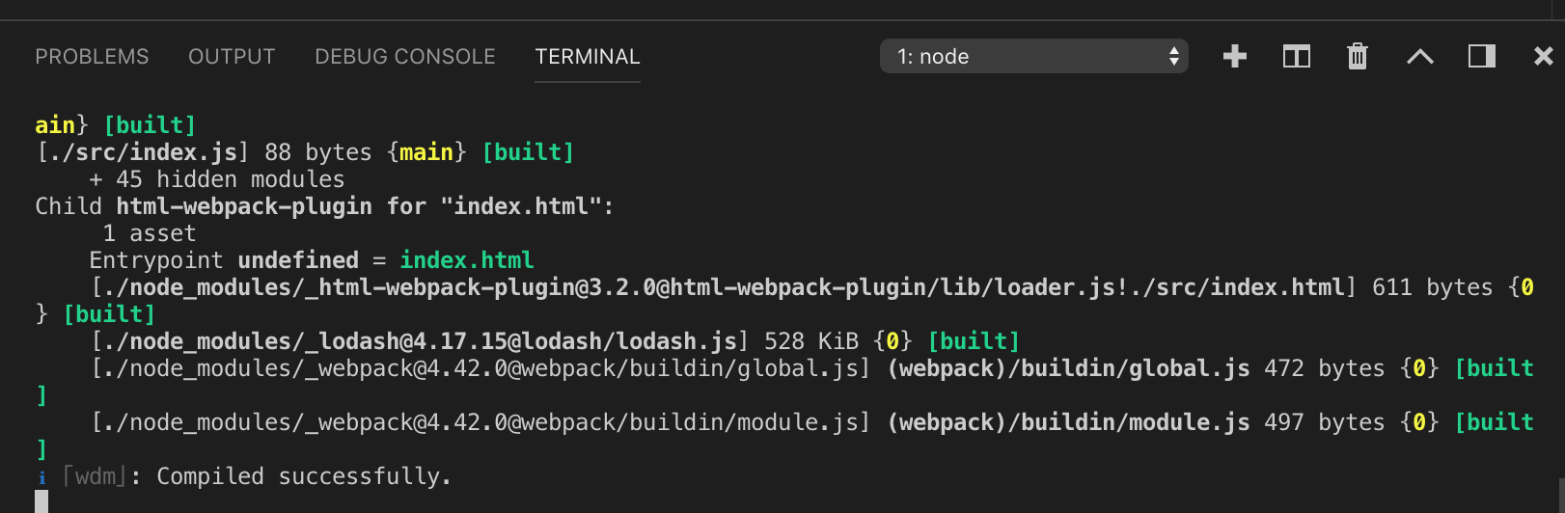
Task: Switch to the PROBLEMS tab
Action: coord(93,57)
